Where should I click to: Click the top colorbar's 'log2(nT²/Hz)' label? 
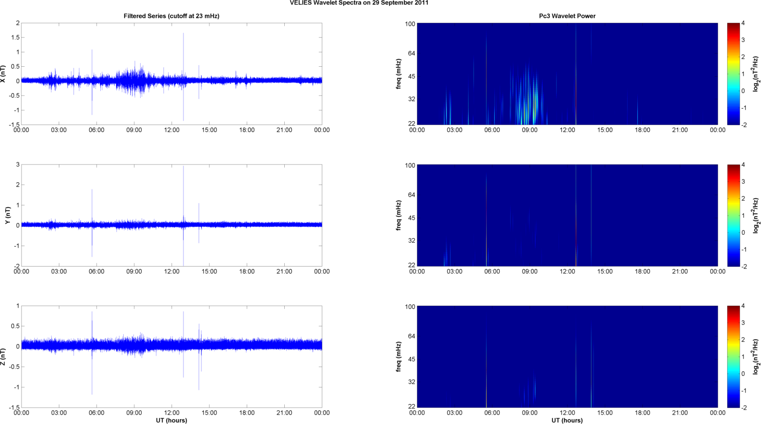coord(757,74)
